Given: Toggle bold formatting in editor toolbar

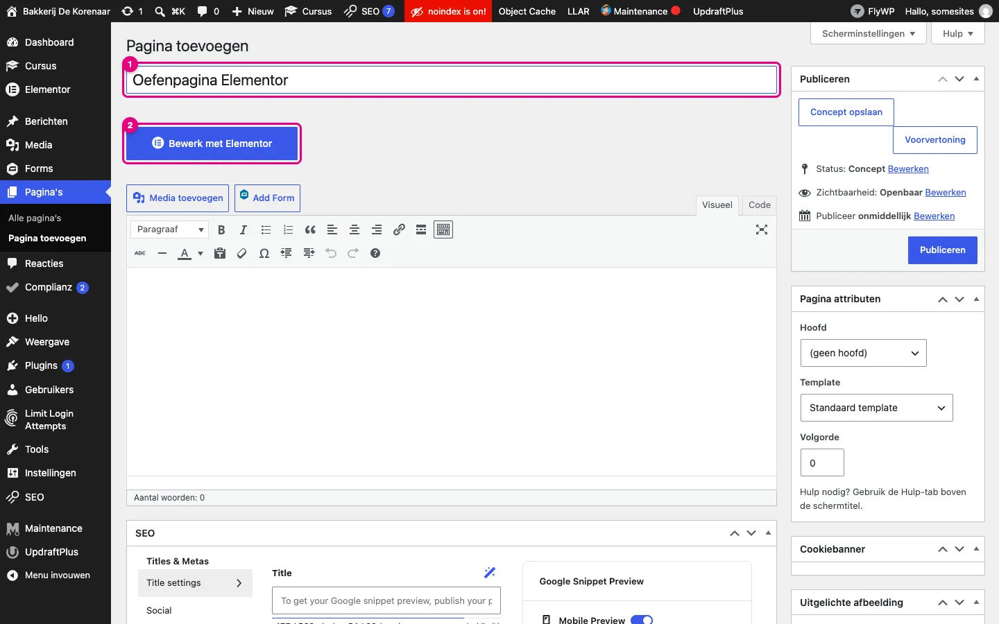Looking at the screenshot, I should [221, 229].
